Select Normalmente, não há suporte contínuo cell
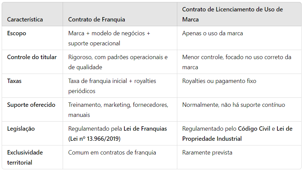 click(x=234, y=105)
